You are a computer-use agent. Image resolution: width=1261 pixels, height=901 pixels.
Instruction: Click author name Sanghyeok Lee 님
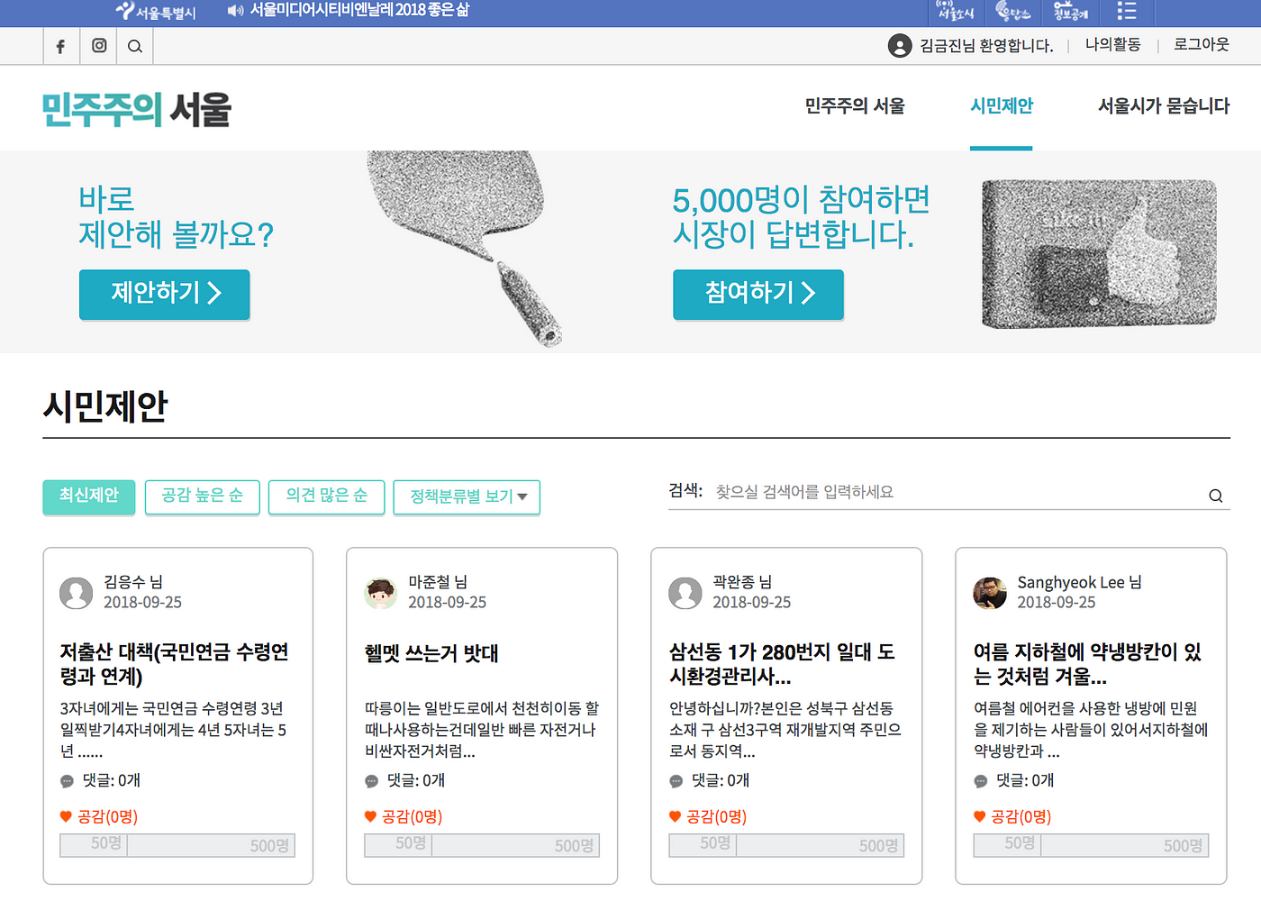tap(1080, 582)
